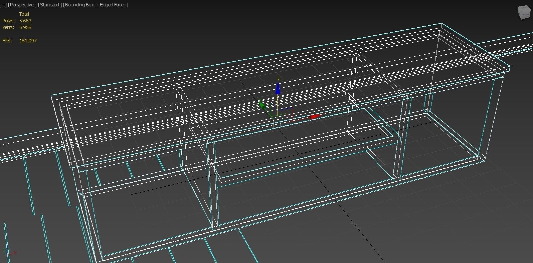Click the red X axis arrow of gizmo
This screenshot has width=533, height=263.
coord(315,116)
